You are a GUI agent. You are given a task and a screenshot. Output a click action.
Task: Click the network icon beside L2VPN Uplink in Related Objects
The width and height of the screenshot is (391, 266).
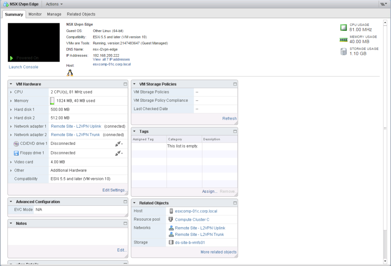point(171,228)
